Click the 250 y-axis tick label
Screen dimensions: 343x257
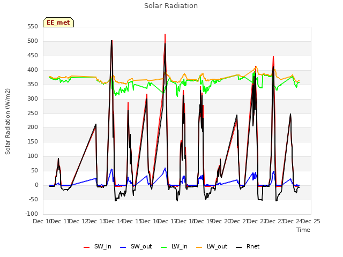click(33, 113)
